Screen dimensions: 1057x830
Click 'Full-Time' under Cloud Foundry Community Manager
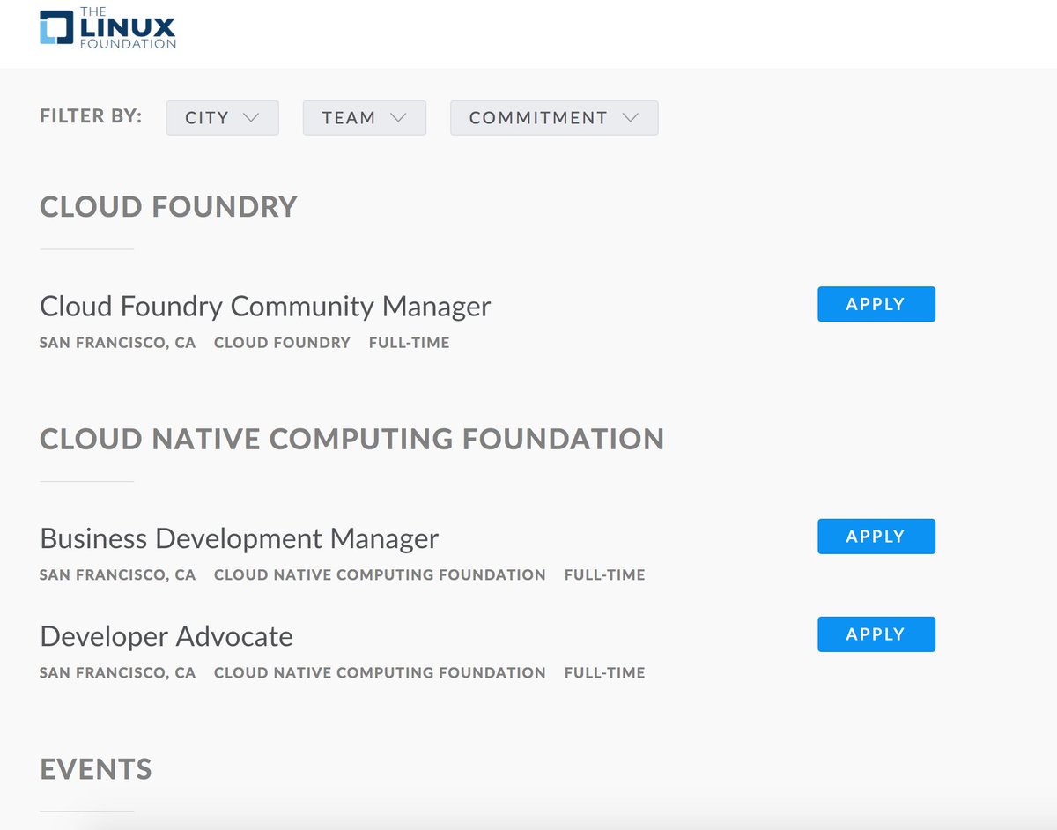(x=410, y=343)
